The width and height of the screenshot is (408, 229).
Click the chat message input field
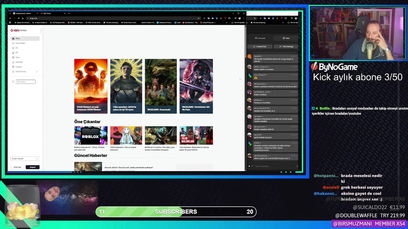[x=275, y=166]
